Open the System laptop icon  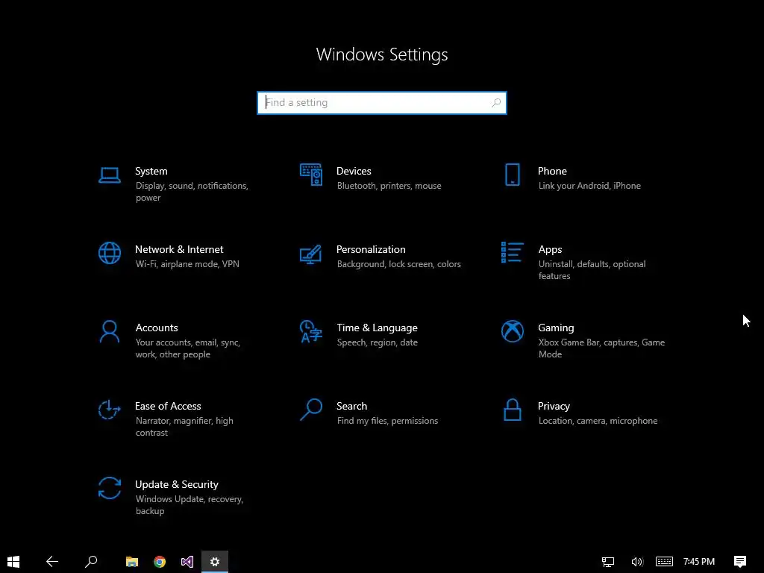click(x=110, y=175)
